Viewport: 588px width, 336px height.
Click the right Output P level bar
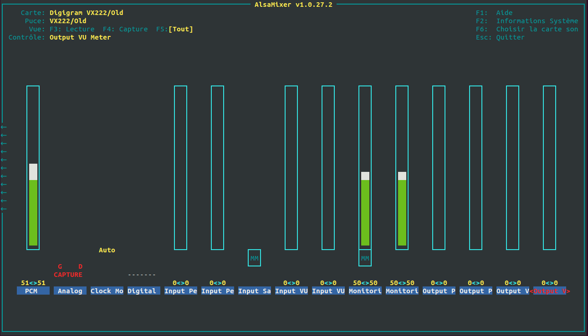tap(476, 168)
